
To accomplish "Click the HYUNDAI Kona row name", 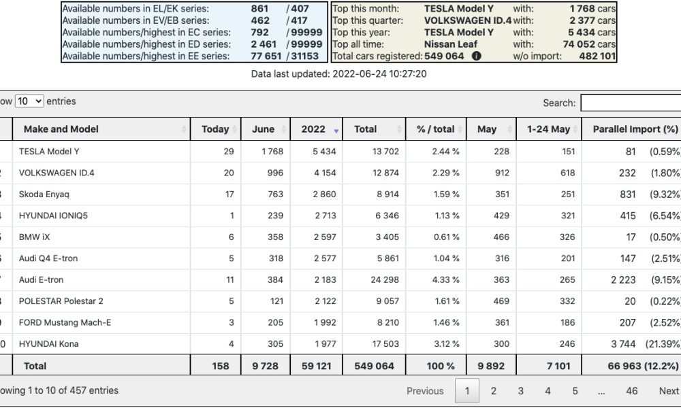I will click(x=48, y=344).
